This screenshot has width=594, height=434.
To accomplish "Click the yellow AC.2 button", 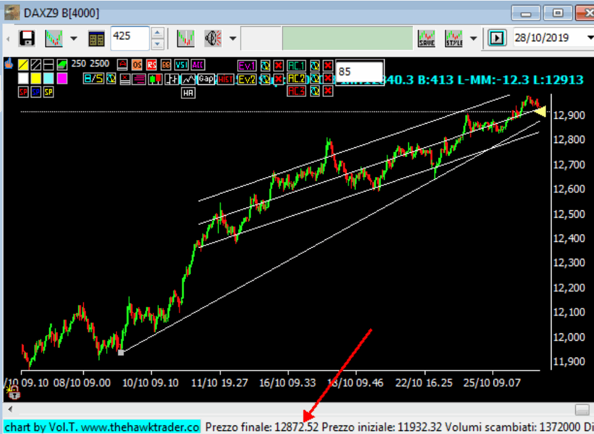I will click(297, 78).
